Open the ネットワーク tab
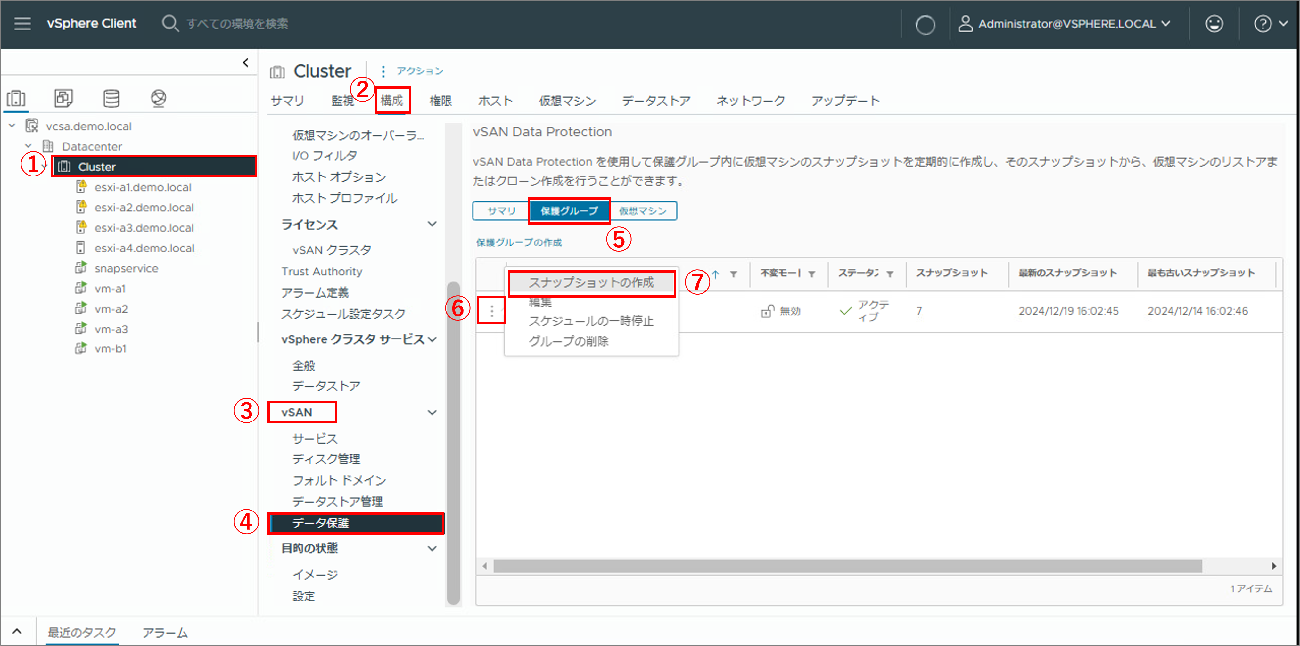This screenshot has height=646, width=1300. click(x=750, y=101)
